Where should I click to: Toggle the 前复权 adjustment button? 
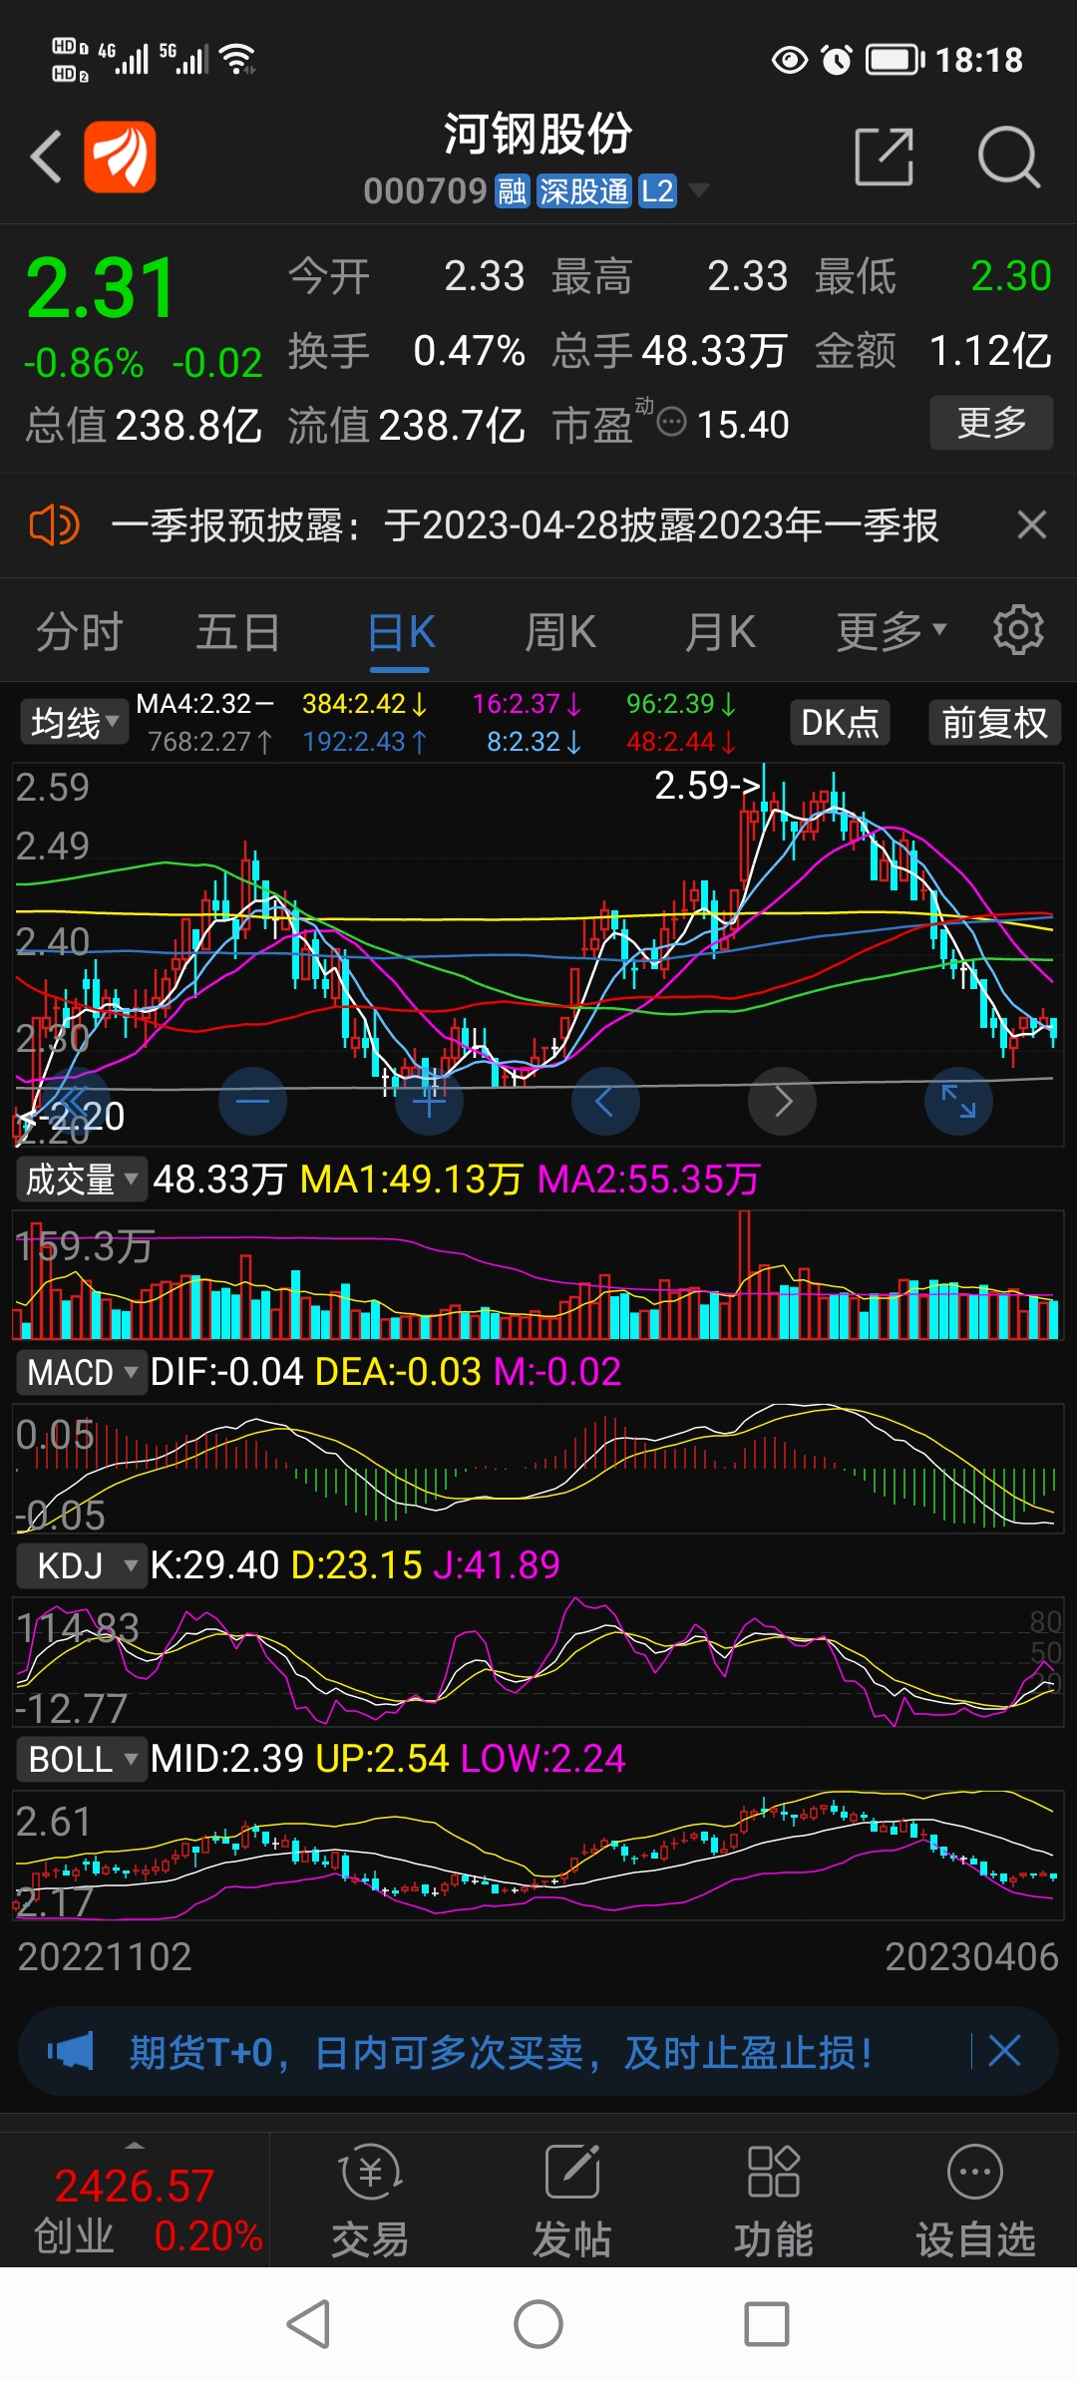(995, 722)
